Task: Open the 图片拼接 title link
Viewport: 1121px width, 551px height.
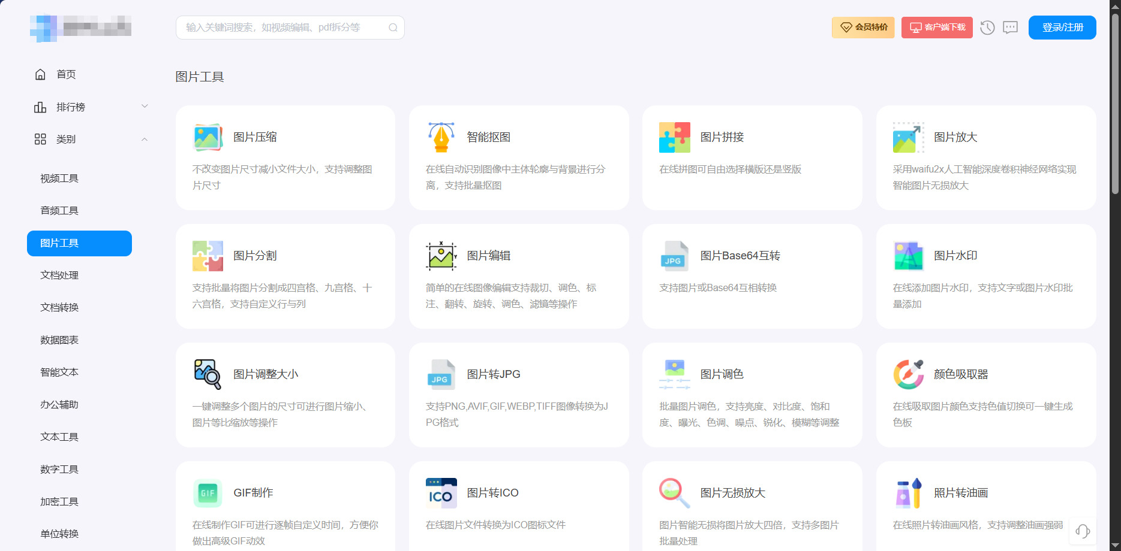Action: coord(722,137)
